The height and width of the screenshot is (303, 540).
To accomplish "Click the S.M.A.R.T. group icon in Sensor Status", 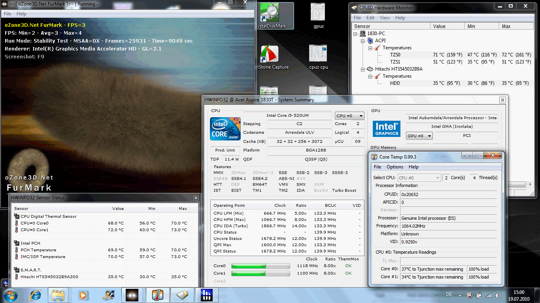I will [x=17, y=270].
